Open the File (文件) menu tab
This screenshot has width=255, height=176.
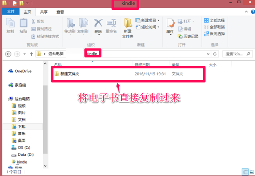click(11, 11)
